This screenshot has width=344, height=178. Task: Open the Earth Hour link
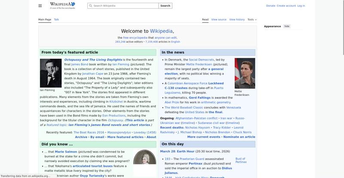click(185, 151)
